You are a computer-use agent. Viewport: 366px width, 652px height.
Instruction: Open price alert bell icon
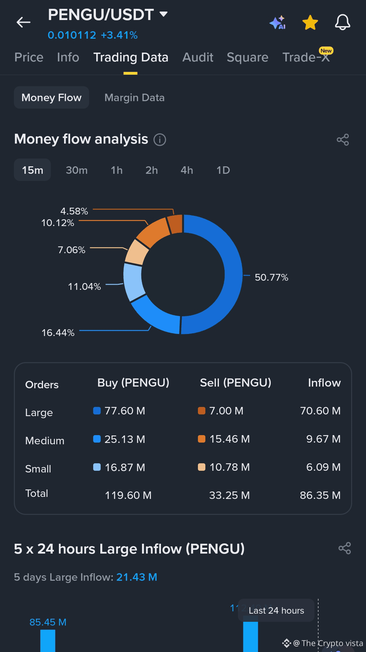coord(343,22)
